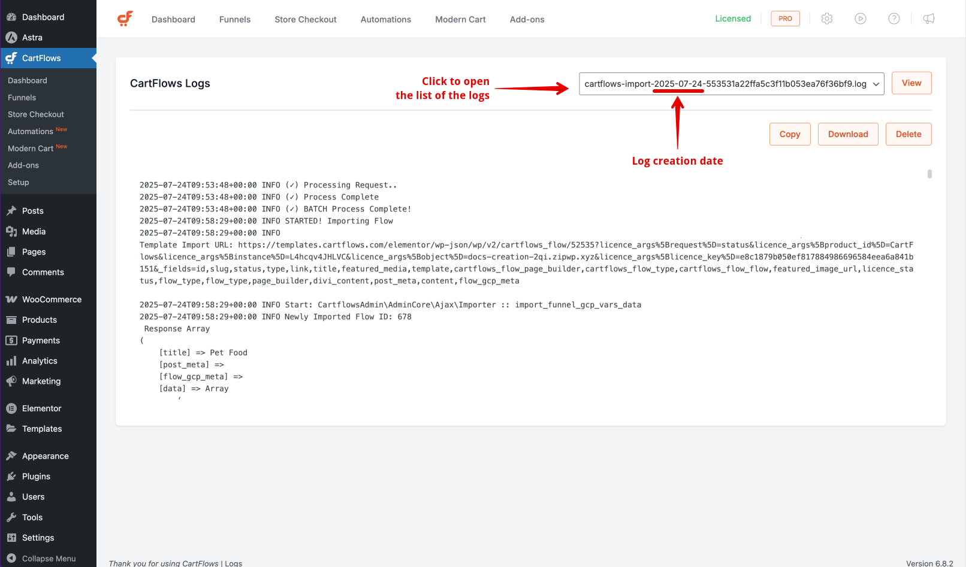The width and height of the screenshot is (966, 567).
Task: Open the Store Checkout tab in the top nav
Action: point(306,19)
